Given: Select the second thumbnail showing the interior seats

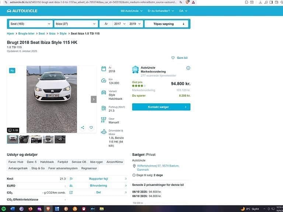Looking at the screenshot, I should (x=24, y=139).
